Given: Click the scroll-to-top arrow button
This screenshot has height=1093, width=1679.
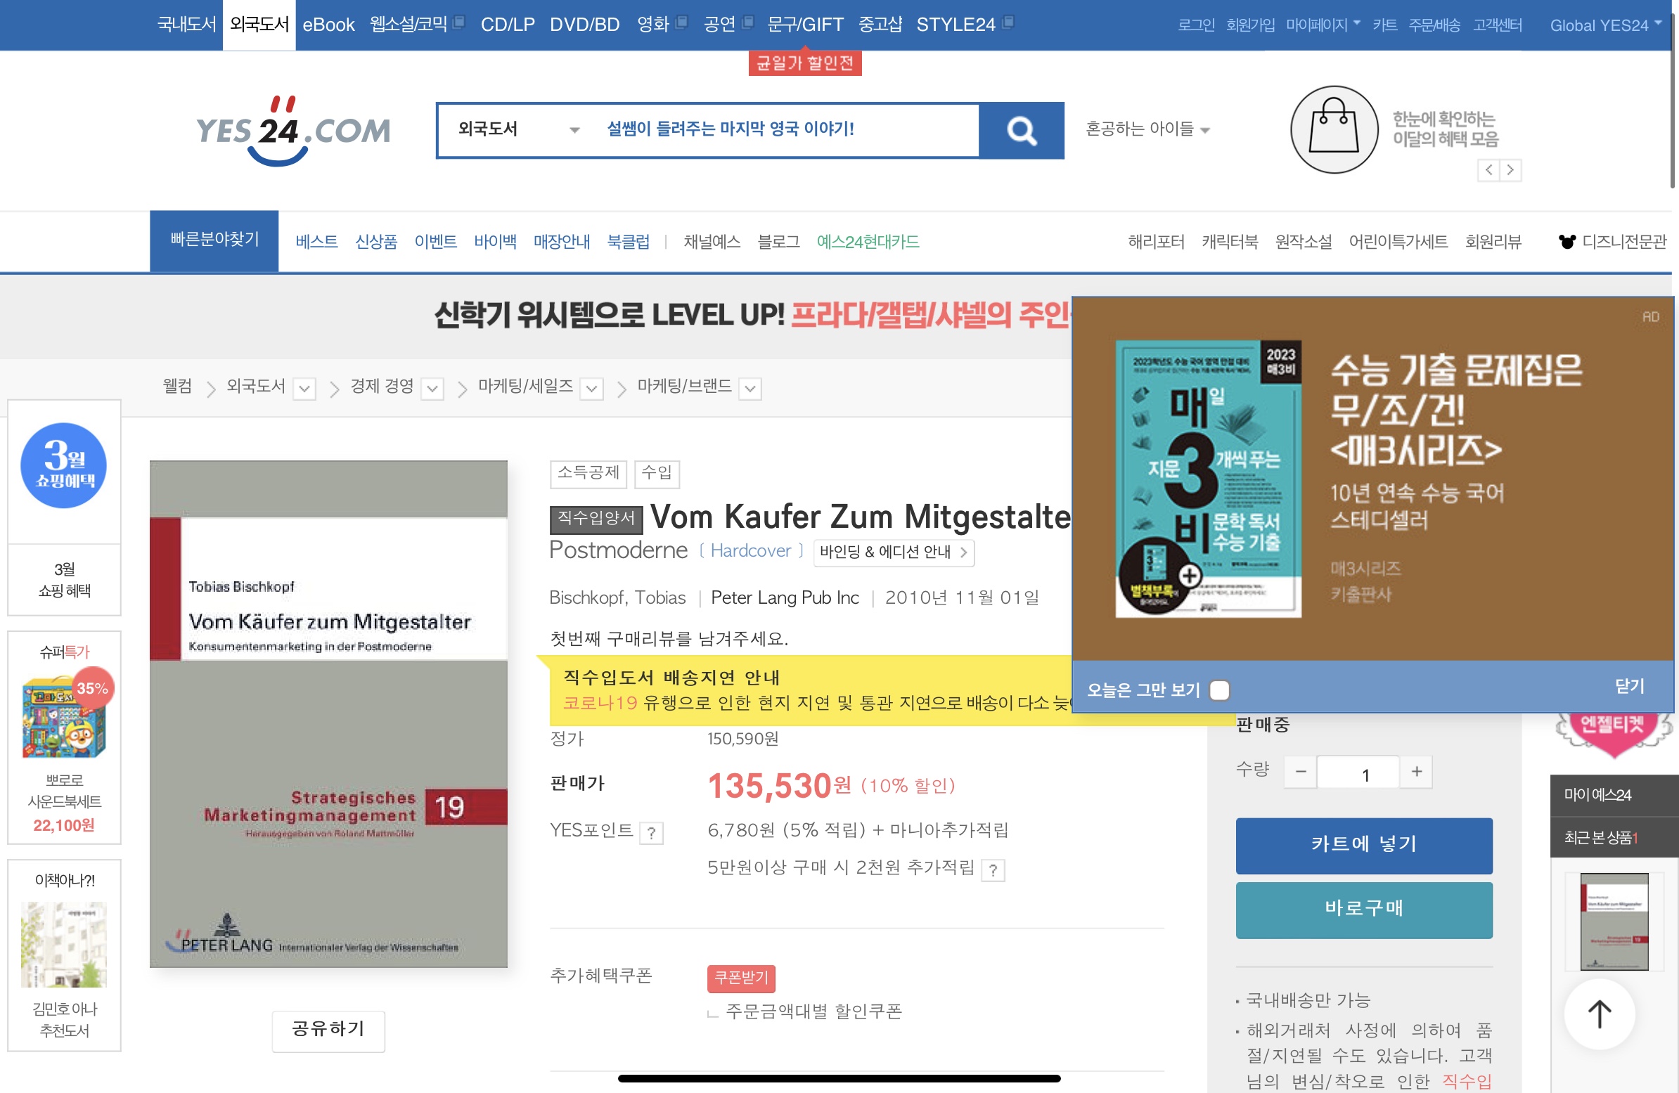Looking at the screenshot, I should click(1600, 1014).
